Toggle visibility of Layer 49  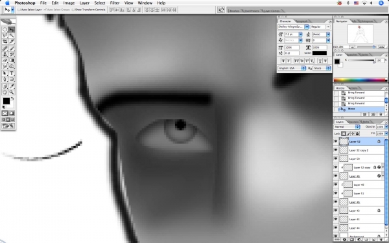336,185
